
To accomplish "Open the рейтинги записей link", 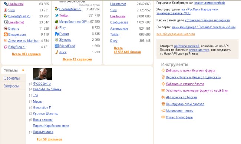I will pyautogui.click(x=186, y=46).
